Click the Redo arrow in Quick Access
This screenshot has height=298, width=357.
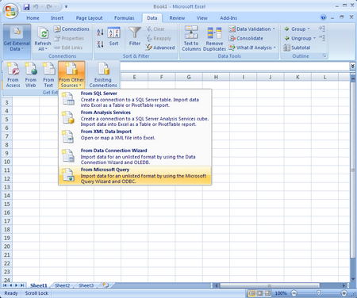[49, 7]
